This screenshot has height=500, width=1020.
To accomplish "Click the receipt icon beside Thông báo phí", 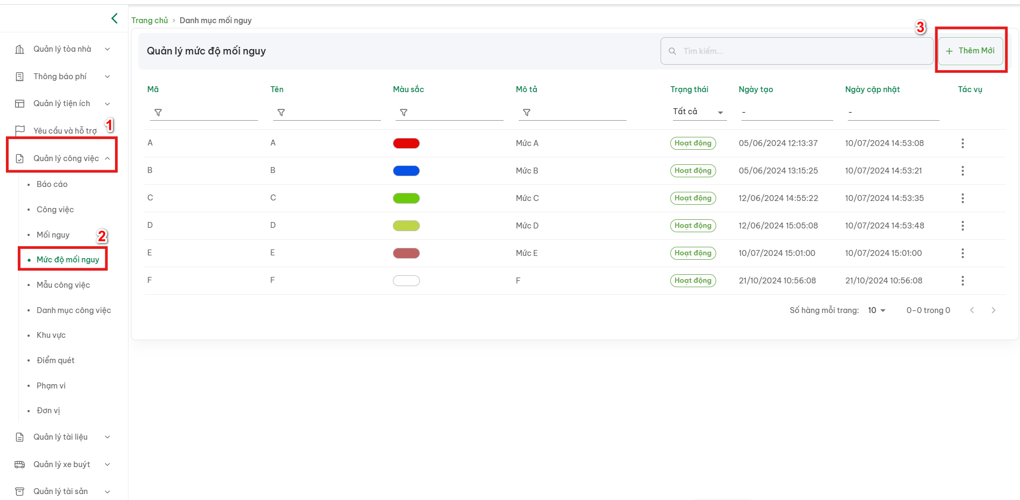I will coord(20,77).
